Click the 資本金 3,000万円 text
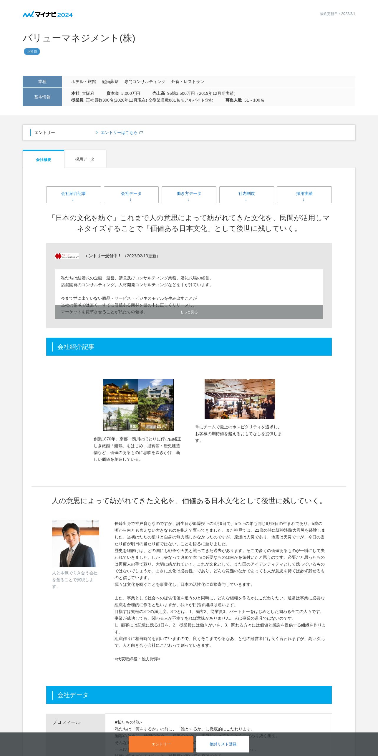 [123, 93]
